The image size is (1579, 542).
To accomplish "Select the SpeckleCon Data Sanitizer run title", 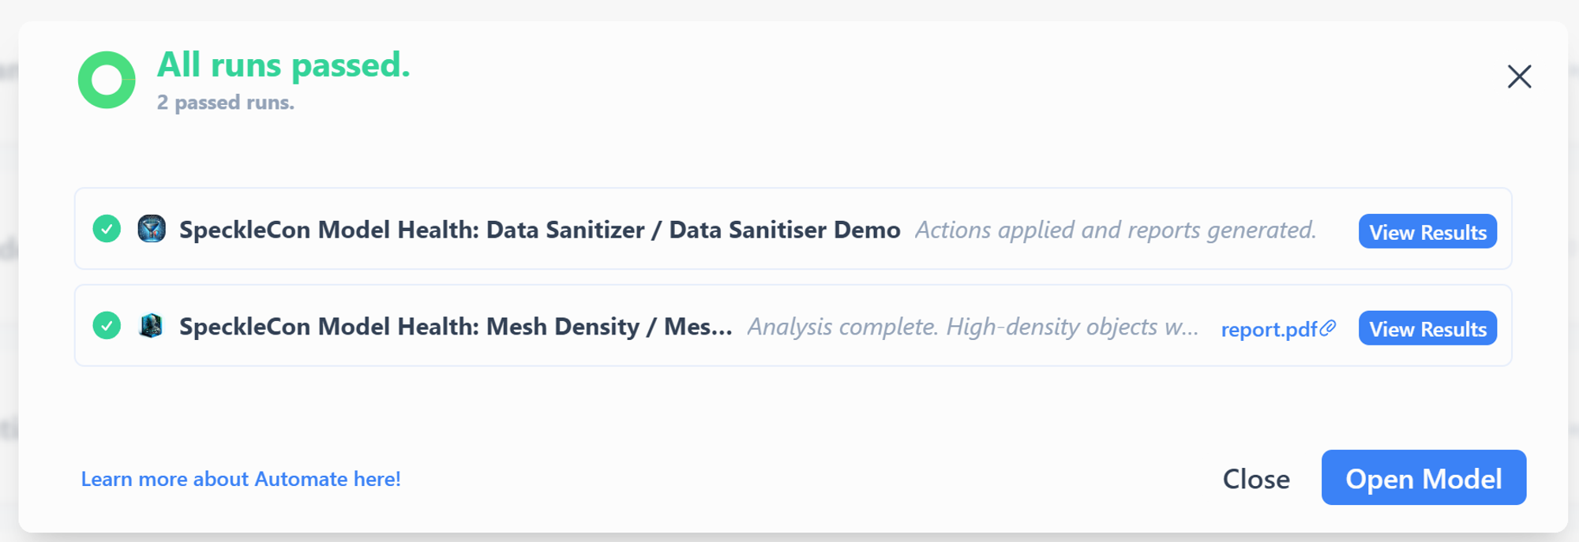I will [540, 230].
